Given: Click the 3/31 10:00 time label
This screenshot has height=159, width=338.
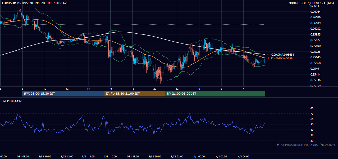Looking at the screenshot, I should click(45, 157).
